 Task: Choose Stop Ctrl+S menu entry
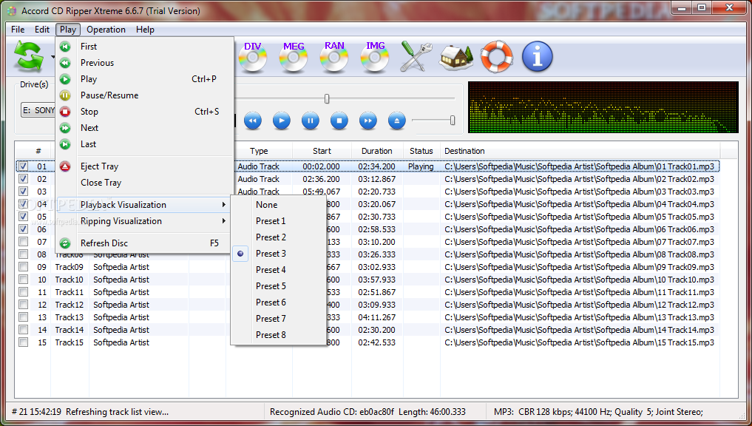(x=145, y=112)
